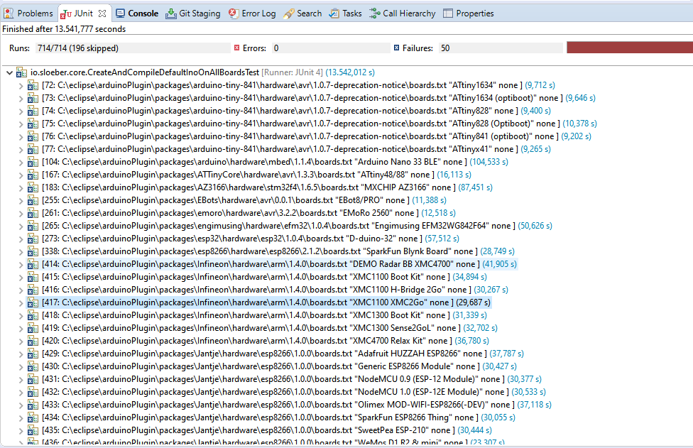
Task: Open the Call Hierarchy tab
Action: [403, 13]
